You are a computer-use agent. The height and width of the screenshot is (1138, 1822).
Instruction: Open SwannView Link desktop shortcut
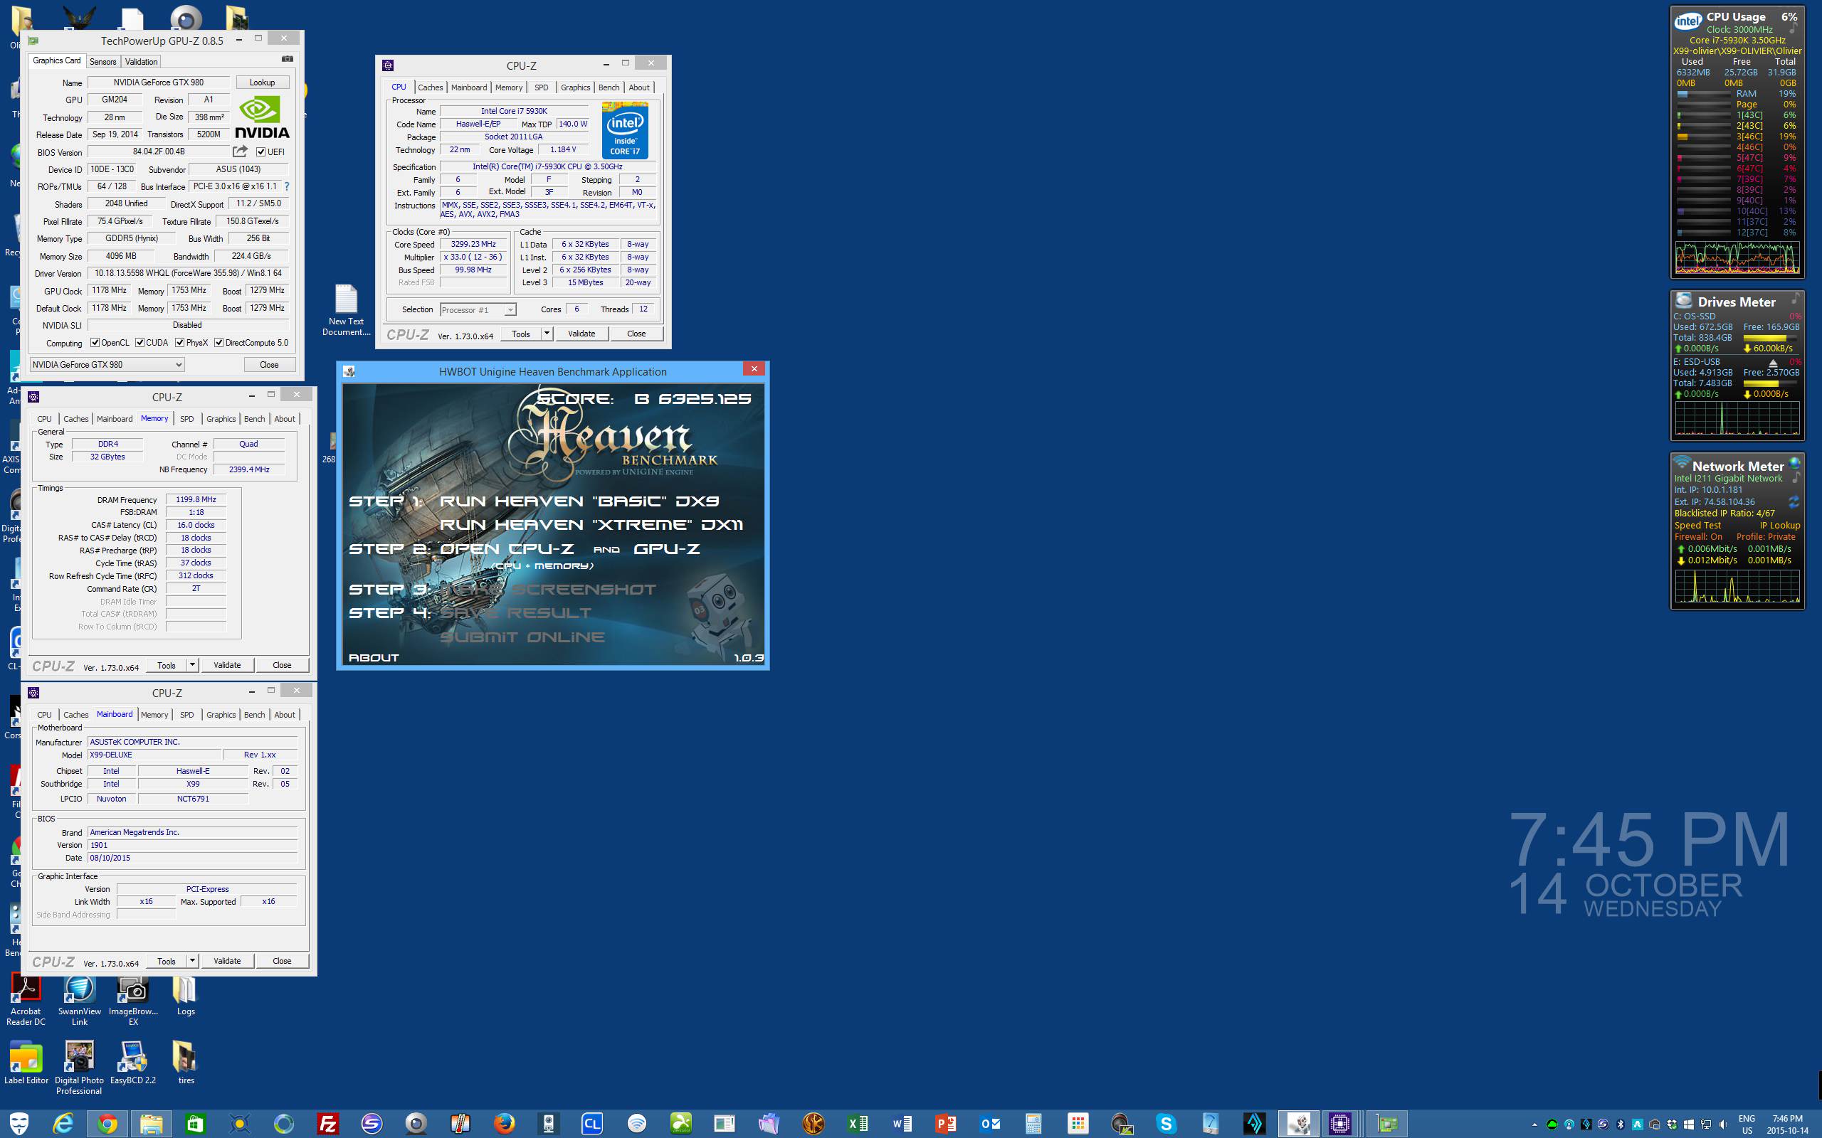point(79,1001)
